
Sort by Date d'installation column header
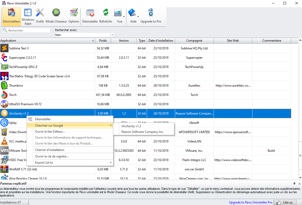161,41
